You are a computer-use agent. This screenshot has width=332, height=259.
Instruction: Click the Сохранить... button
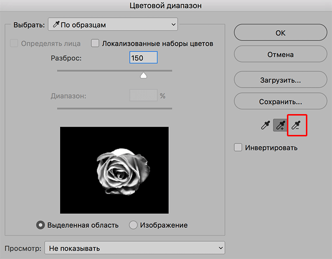[281, 101]
